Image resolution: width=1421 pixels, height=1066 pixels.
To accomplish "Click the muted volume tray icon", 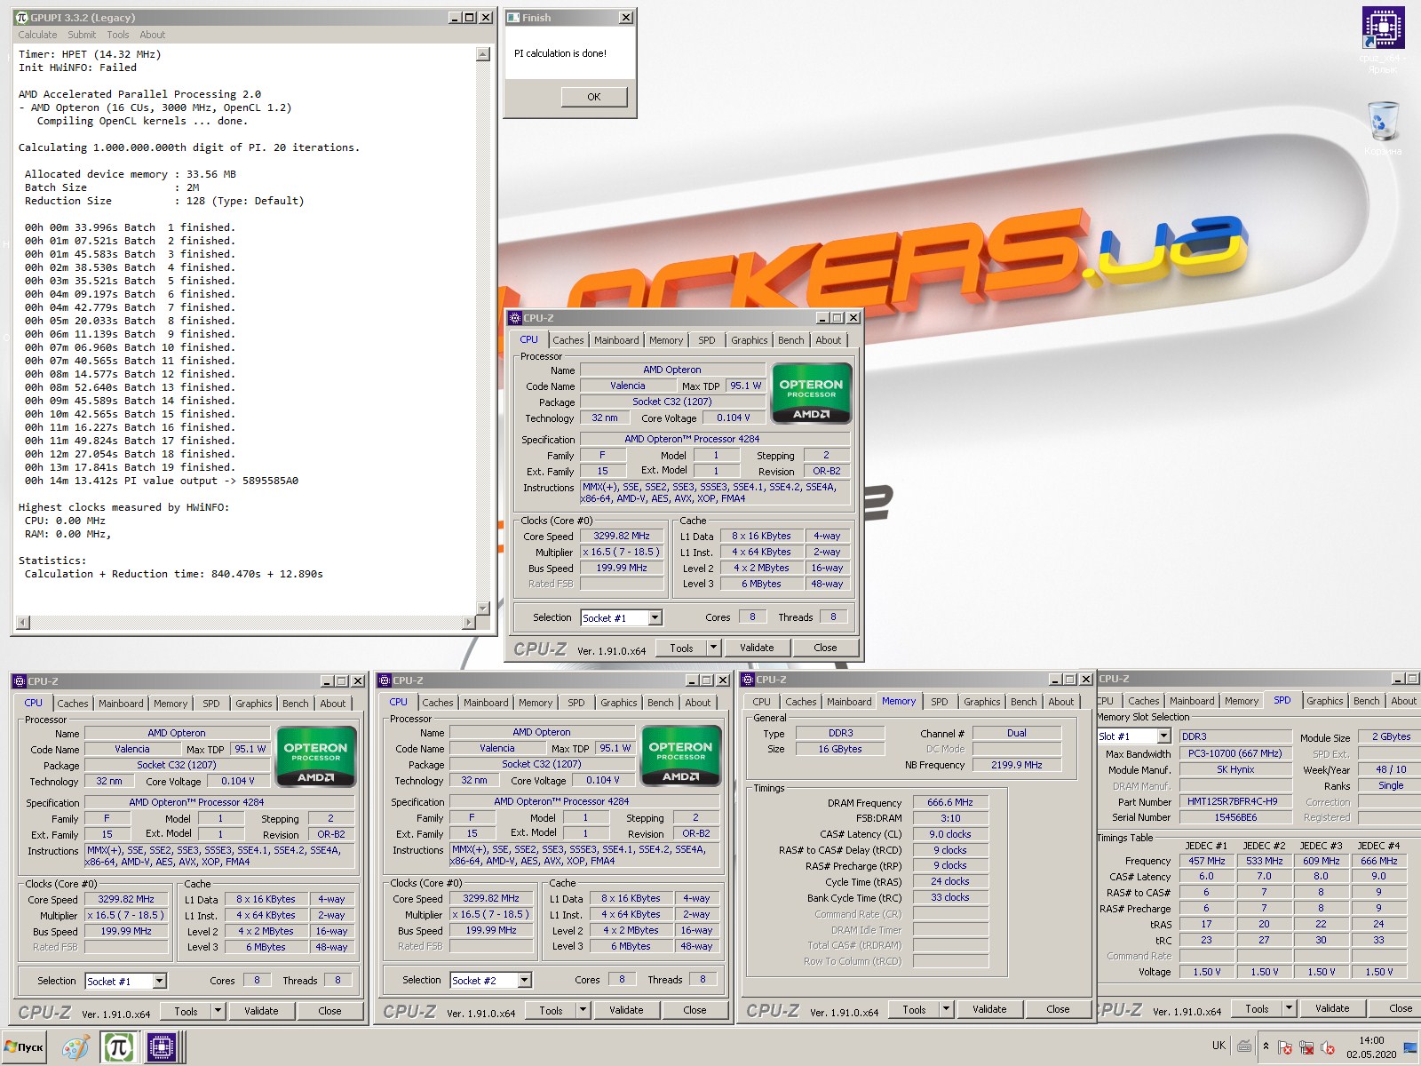I will point(1328,1048).
